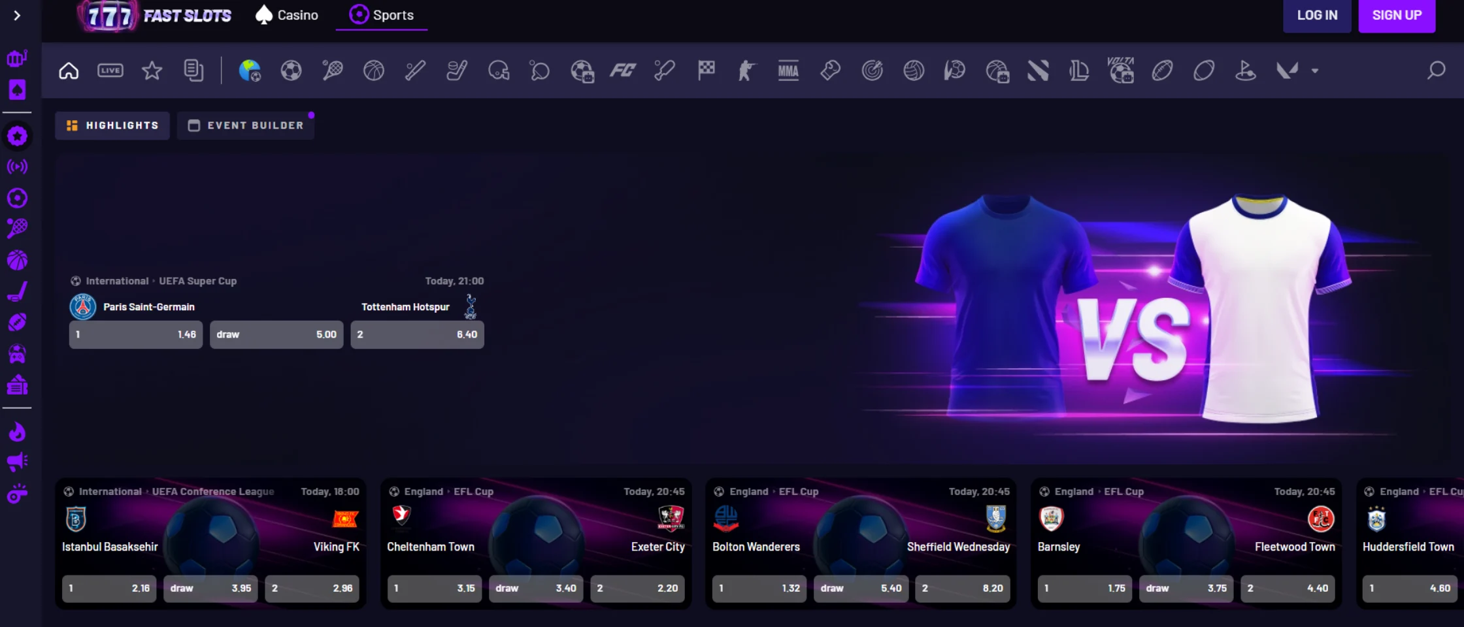The image size is (1464, 627).
Task: Switch to the Sports tab
Action: [381, 14]
